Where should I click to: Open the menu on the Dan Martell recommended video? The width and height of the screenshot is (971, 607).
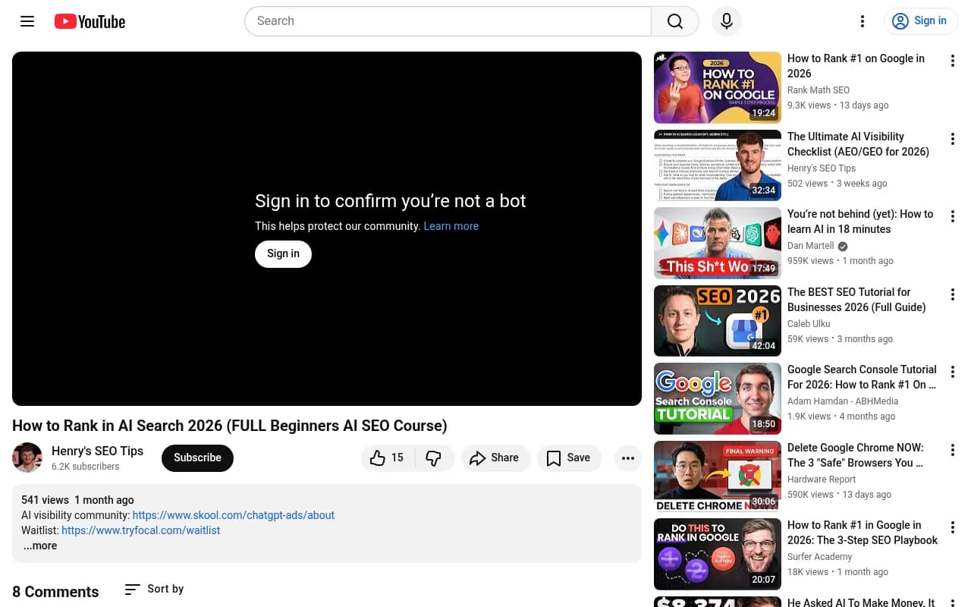952,216
